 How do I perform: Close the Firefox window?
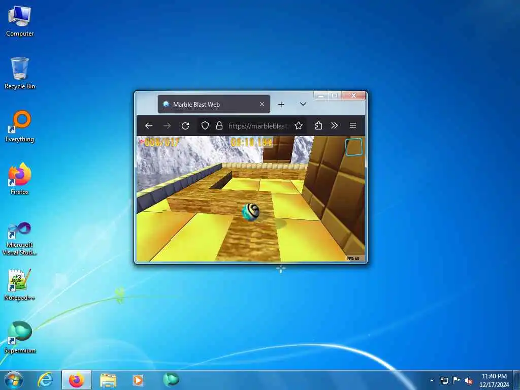coord(353,96)
